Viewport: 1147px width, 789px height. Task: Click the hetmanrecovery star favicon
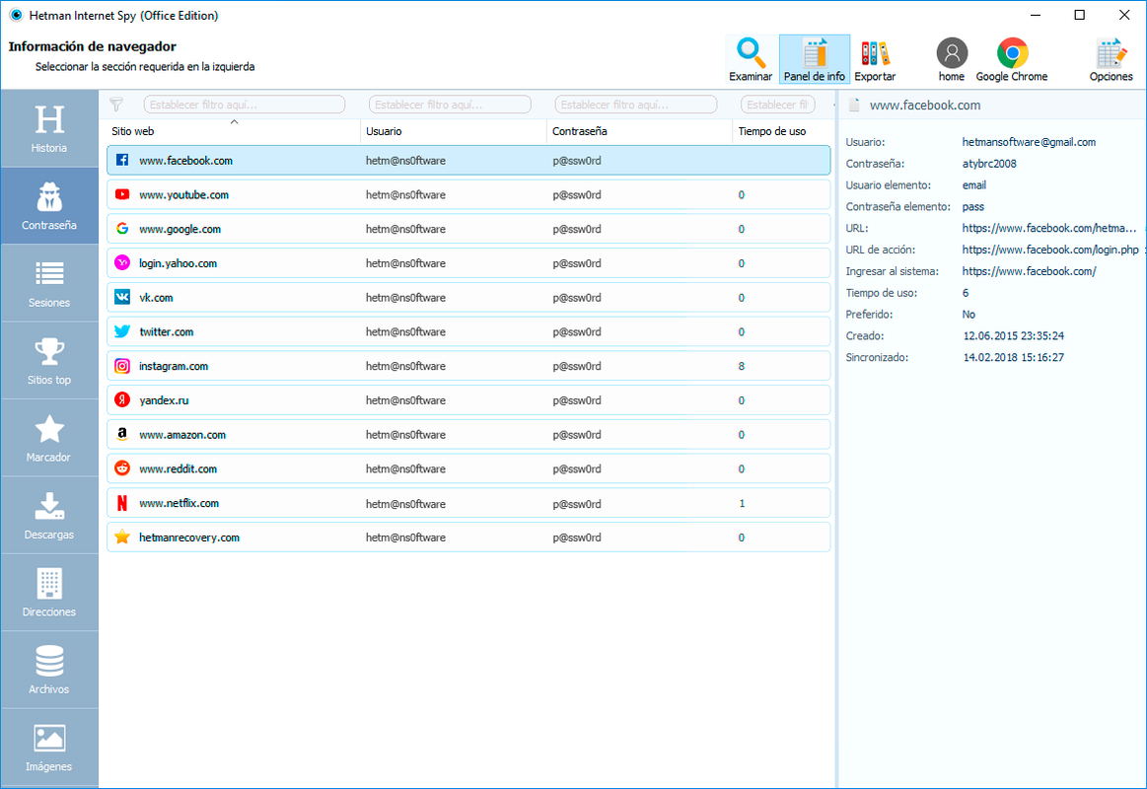tap(122, 537)
